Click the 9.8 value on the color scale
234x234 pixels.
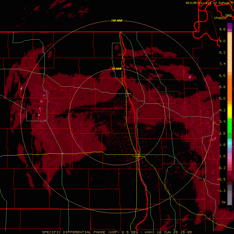point(222,29)
